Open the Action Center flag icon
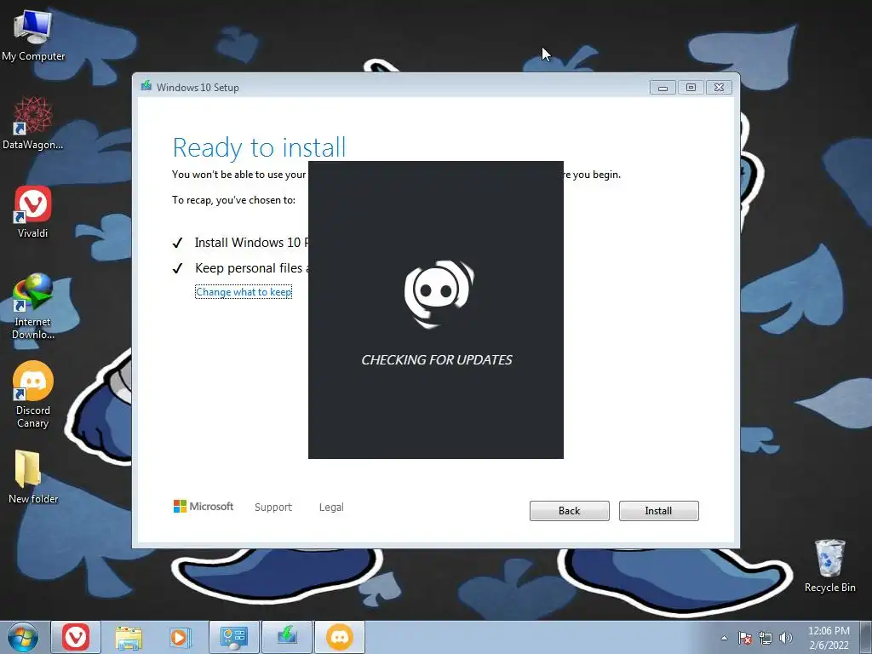Screen dimensions: 872x654 tap(745, 638)
